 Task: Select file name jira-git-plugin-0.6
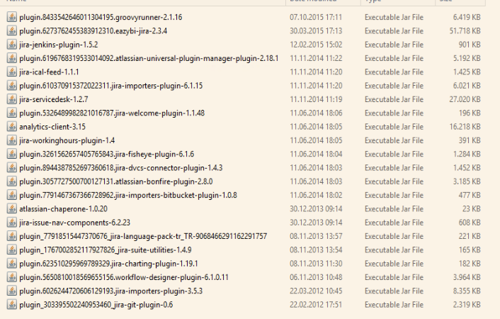(96, 305)
